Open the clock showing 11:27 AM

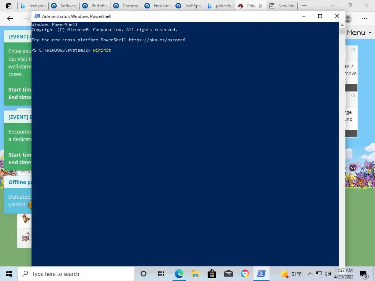[x=344, y=274]
